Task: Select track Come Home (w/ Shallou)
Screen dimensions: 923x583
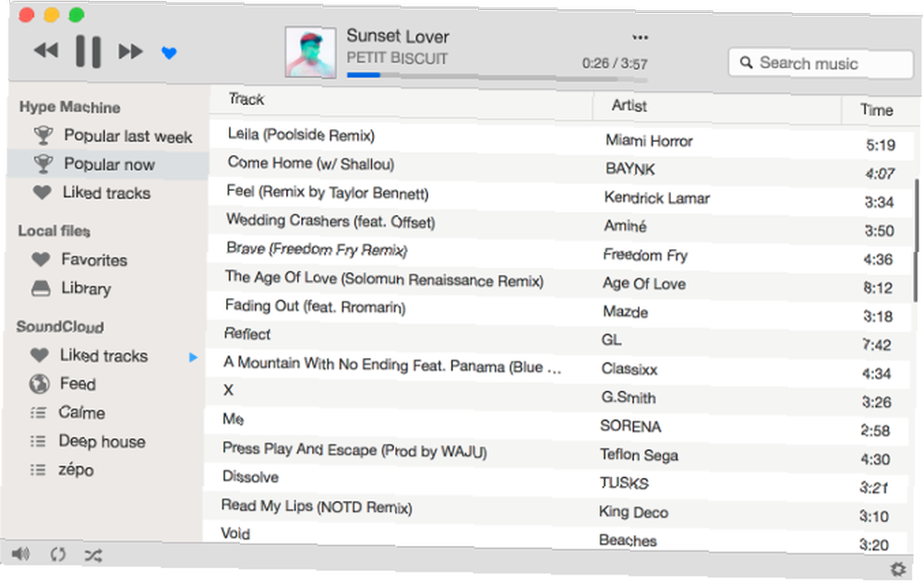Action: pos(311,163)
